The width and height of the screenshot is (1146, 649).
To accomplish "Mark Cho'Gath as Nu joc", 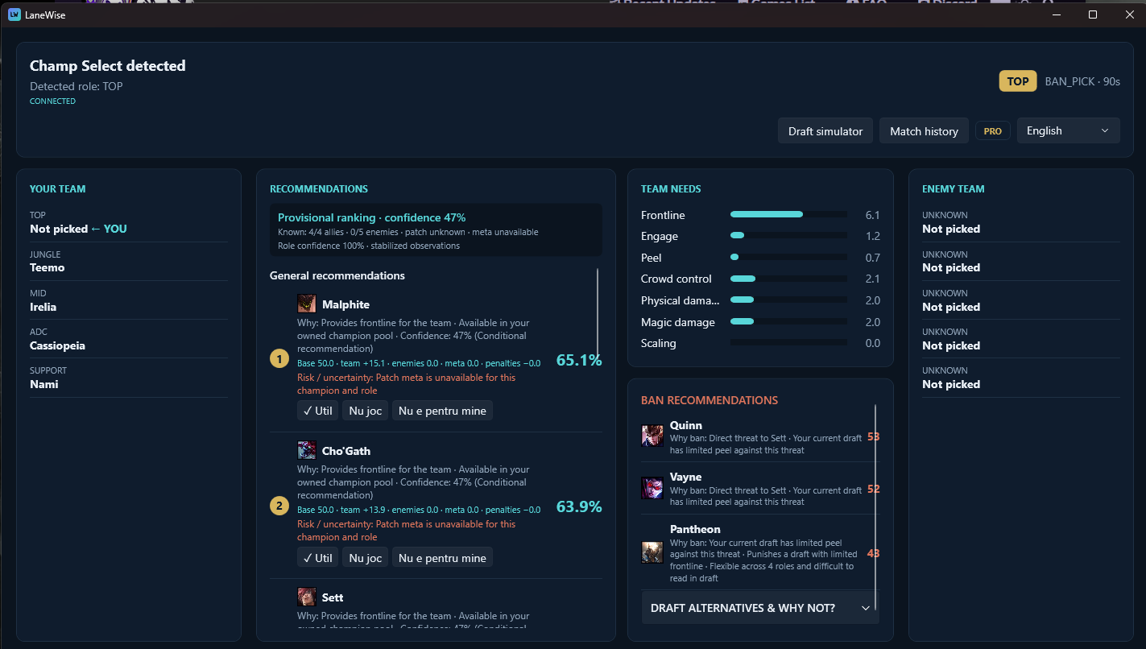I will (365, 557).
